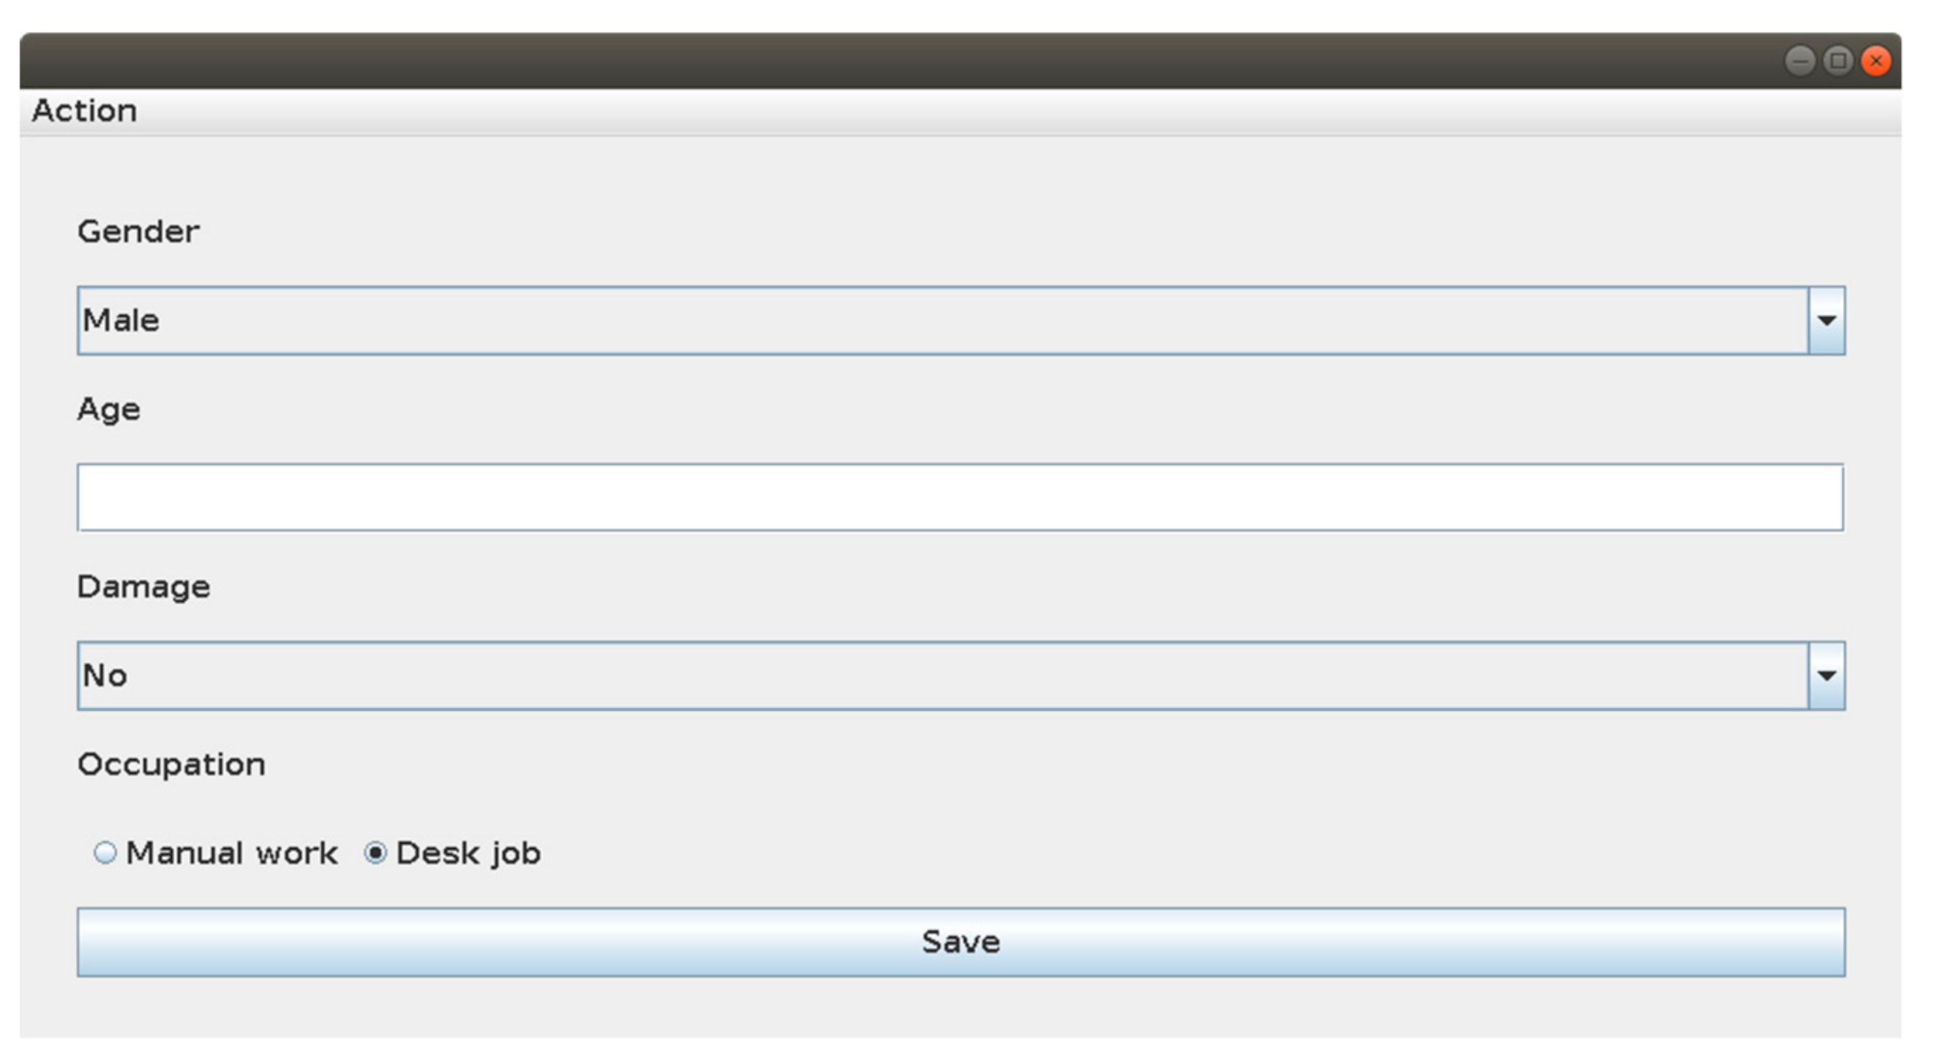
Task: Minimize the window
Action: (x=1800, y=61)
